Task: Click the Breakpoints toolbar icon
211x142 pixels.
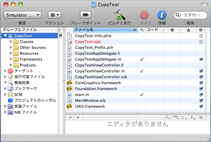Action: 85,15
